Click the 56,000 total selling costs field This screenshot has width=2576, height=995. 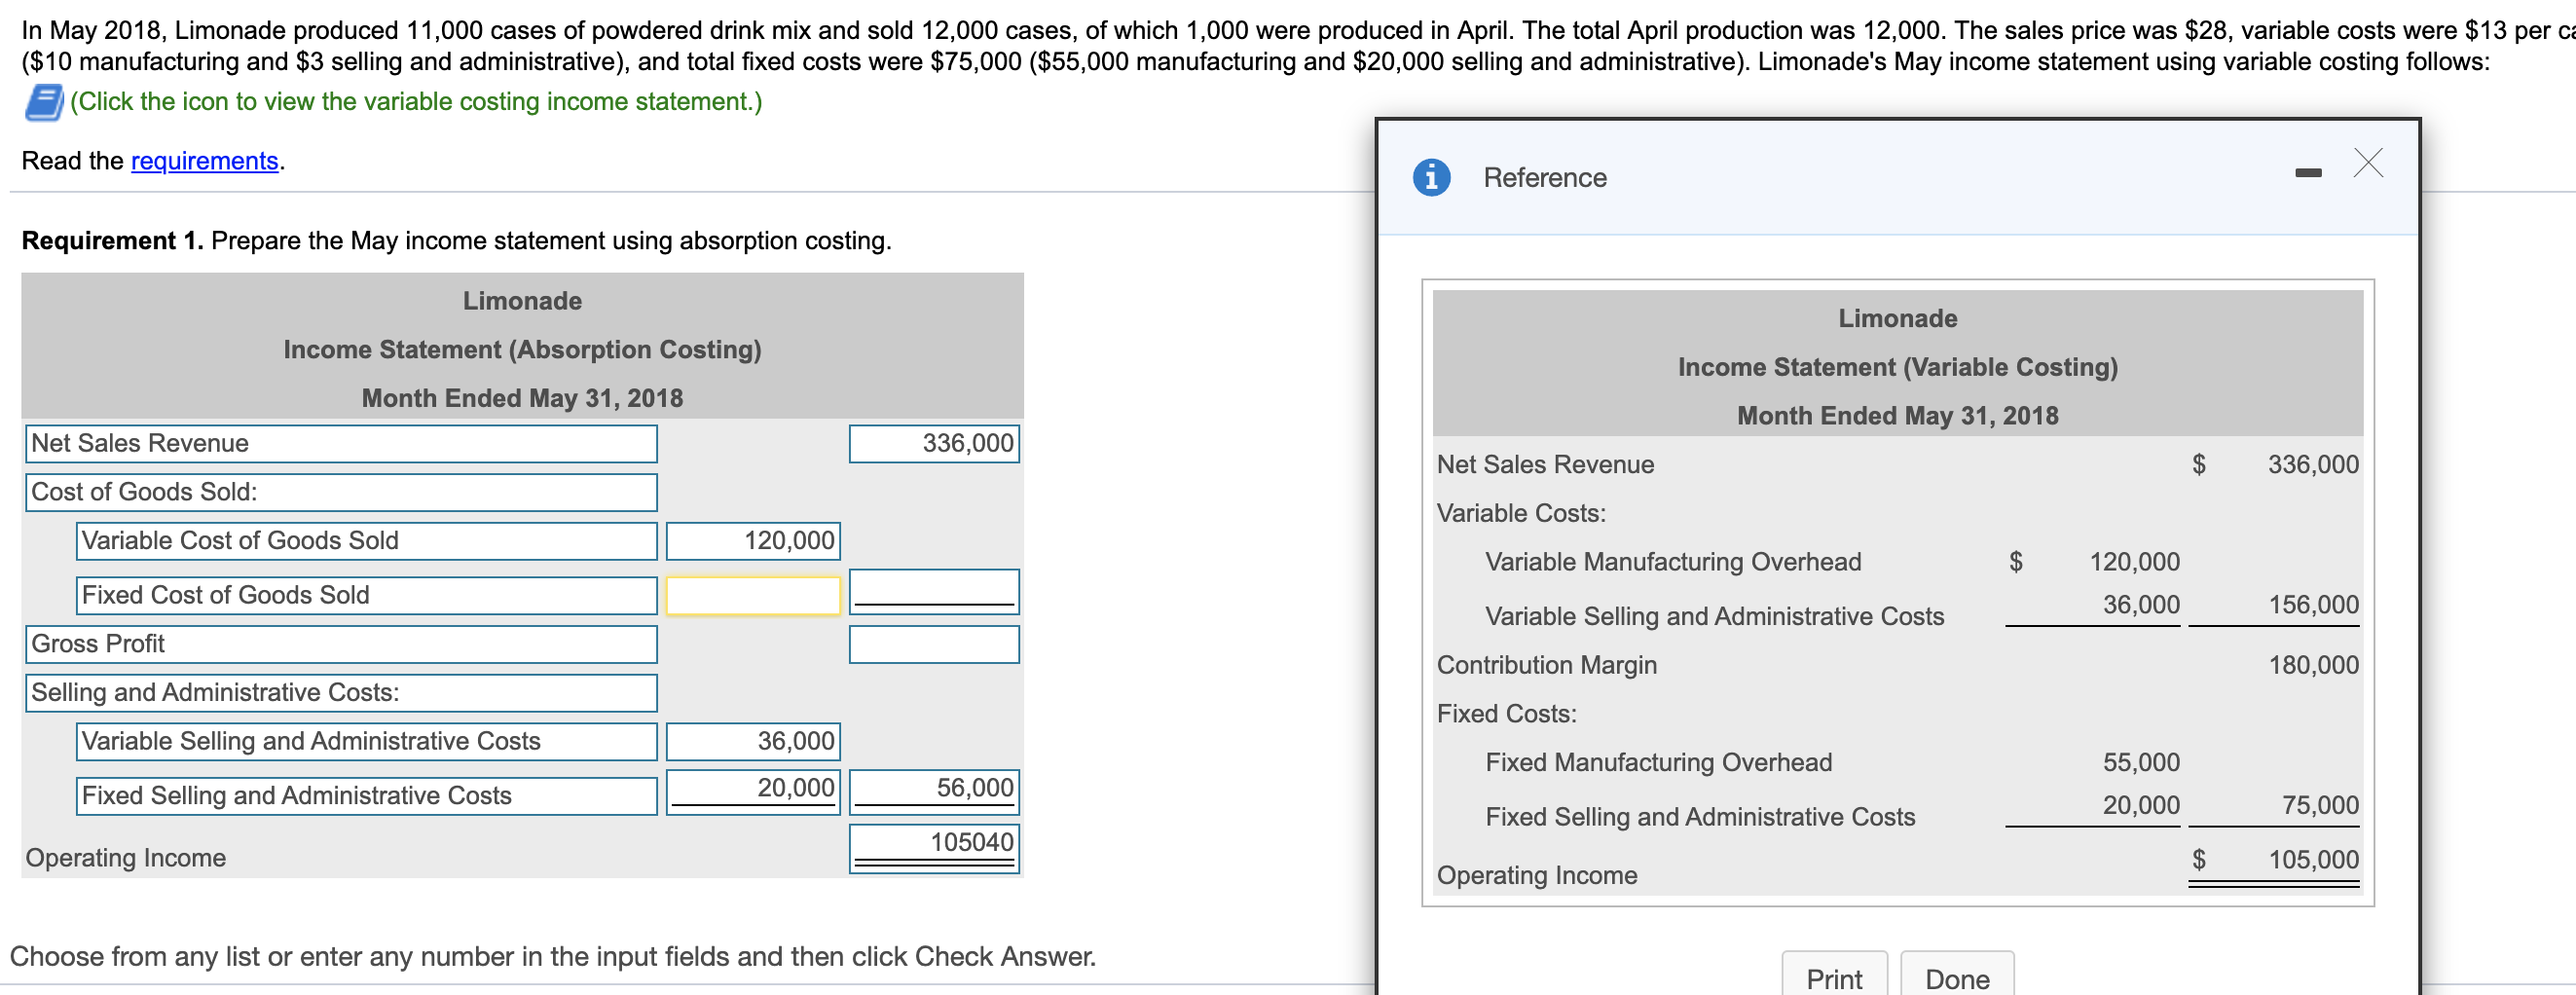(x=934, y=792)
